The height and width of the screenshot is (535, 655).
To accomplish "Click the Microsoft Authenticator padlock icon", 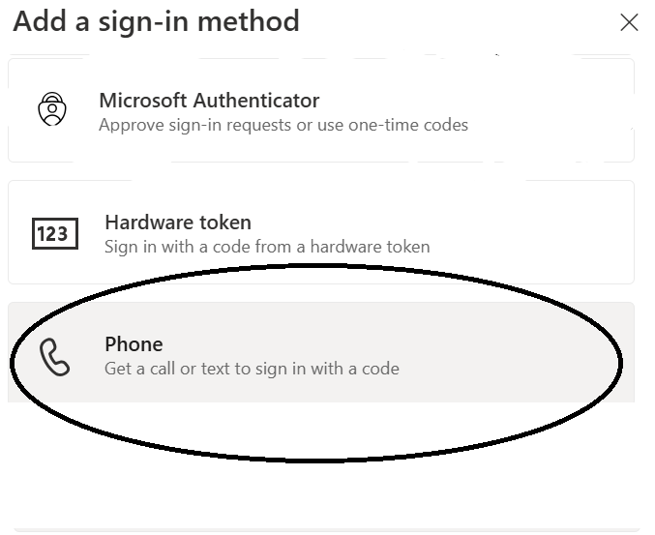I will 52,109.
